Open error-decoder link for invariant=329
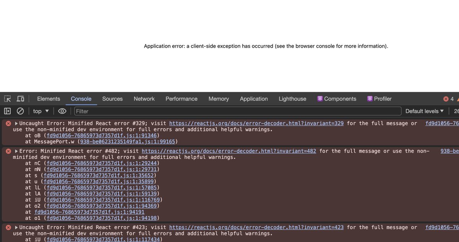 [x=256, y=123]
